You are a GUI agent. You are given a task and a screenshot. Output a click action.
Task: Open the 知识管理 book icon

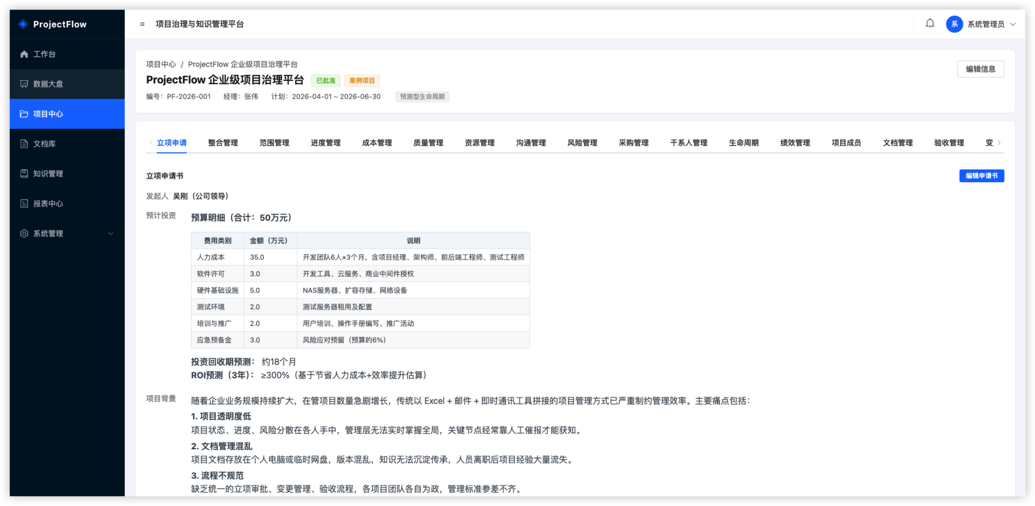(24, 174)
